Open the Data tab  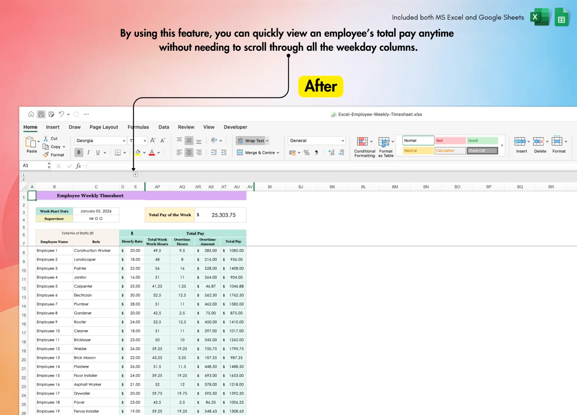point(164,127)
